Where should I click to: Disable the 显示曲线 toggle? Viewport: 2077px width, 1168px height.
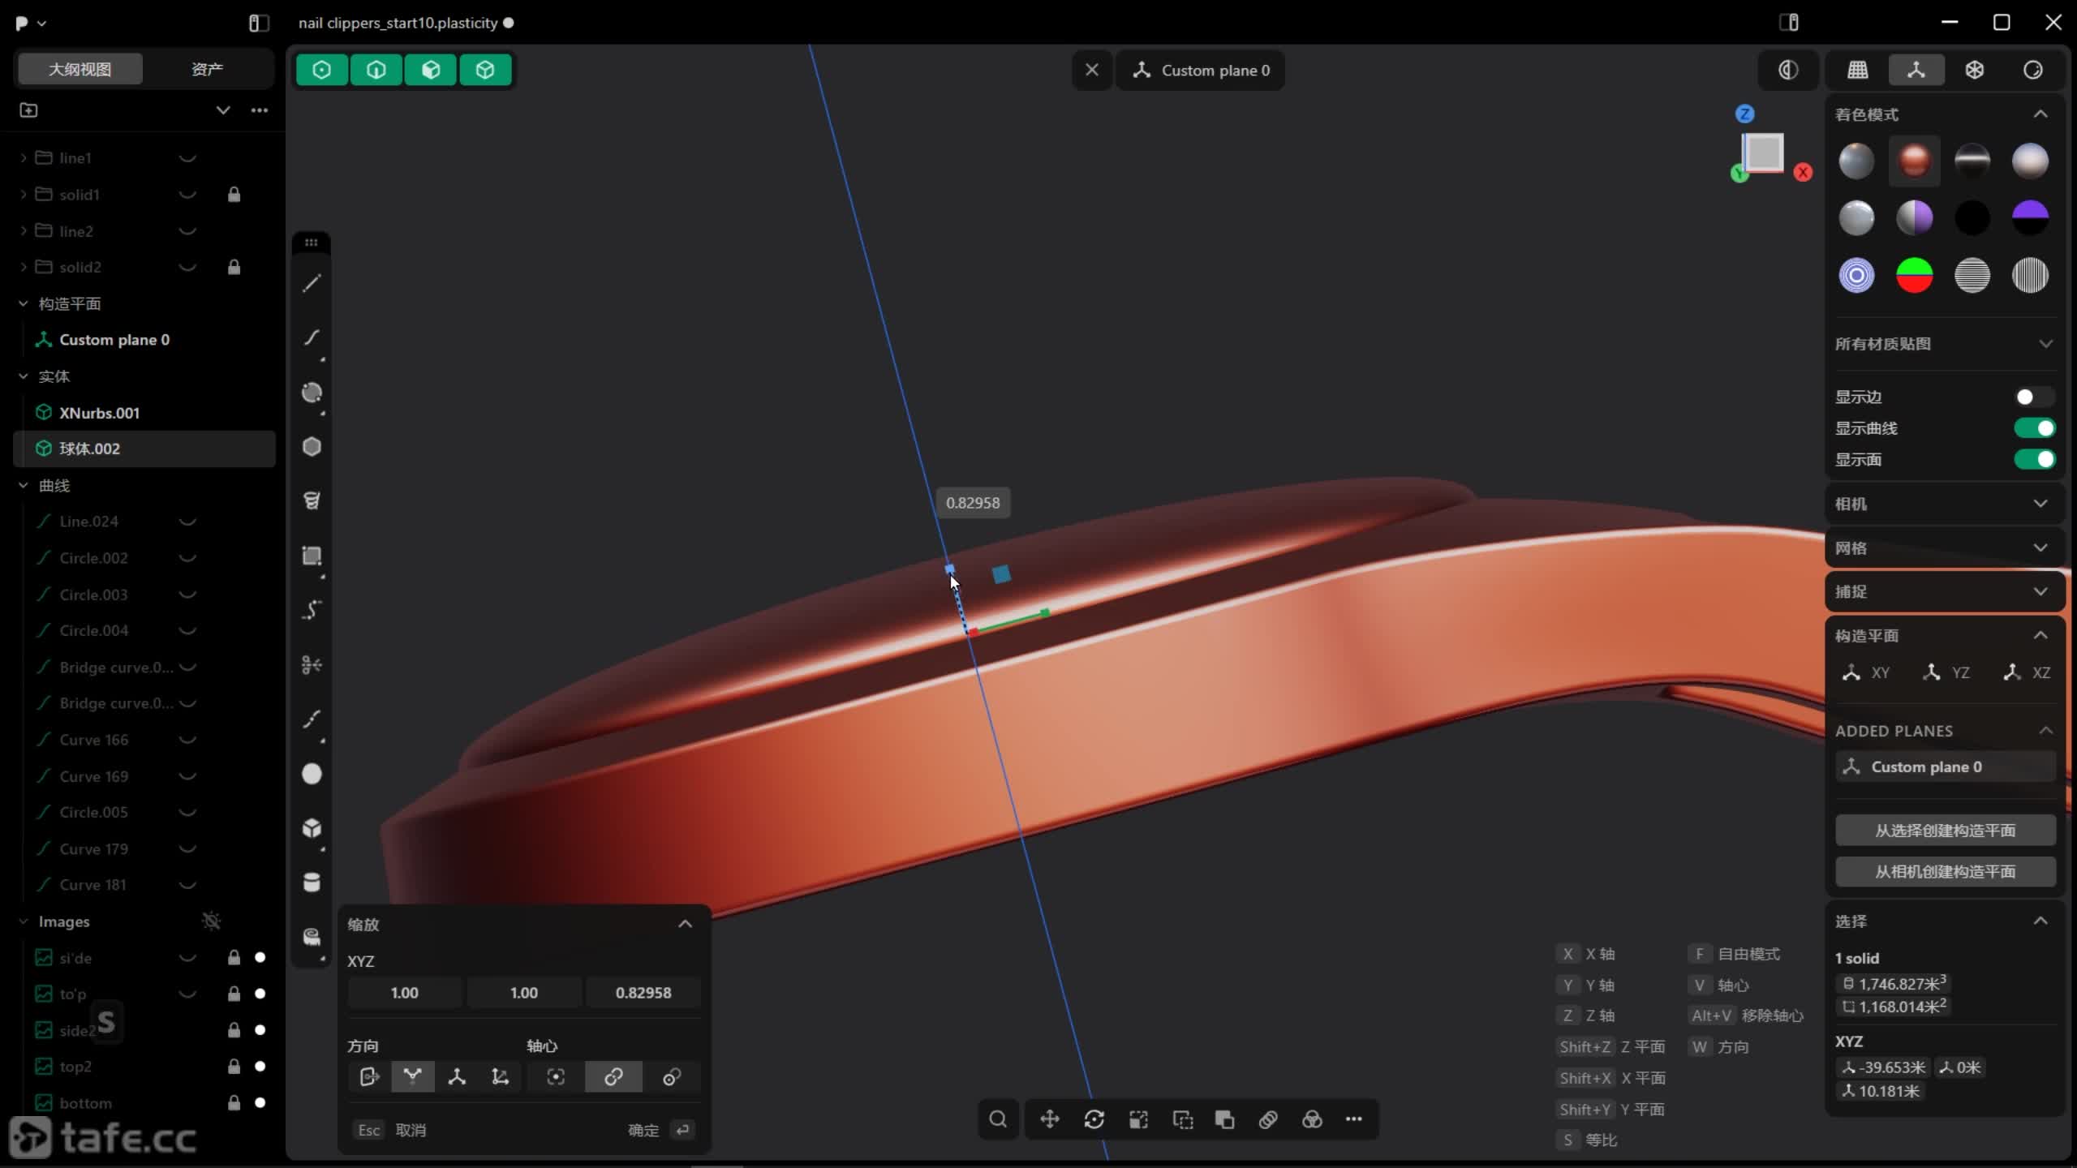[x=2033, y=428]
